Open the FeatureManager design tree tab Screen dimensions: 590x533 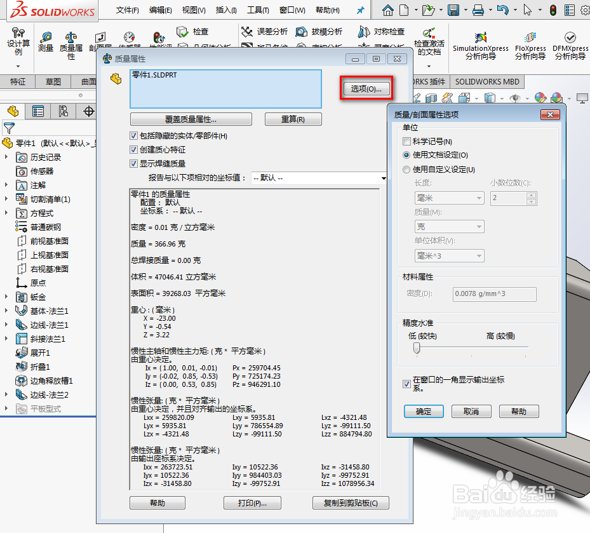coord(13,111)
